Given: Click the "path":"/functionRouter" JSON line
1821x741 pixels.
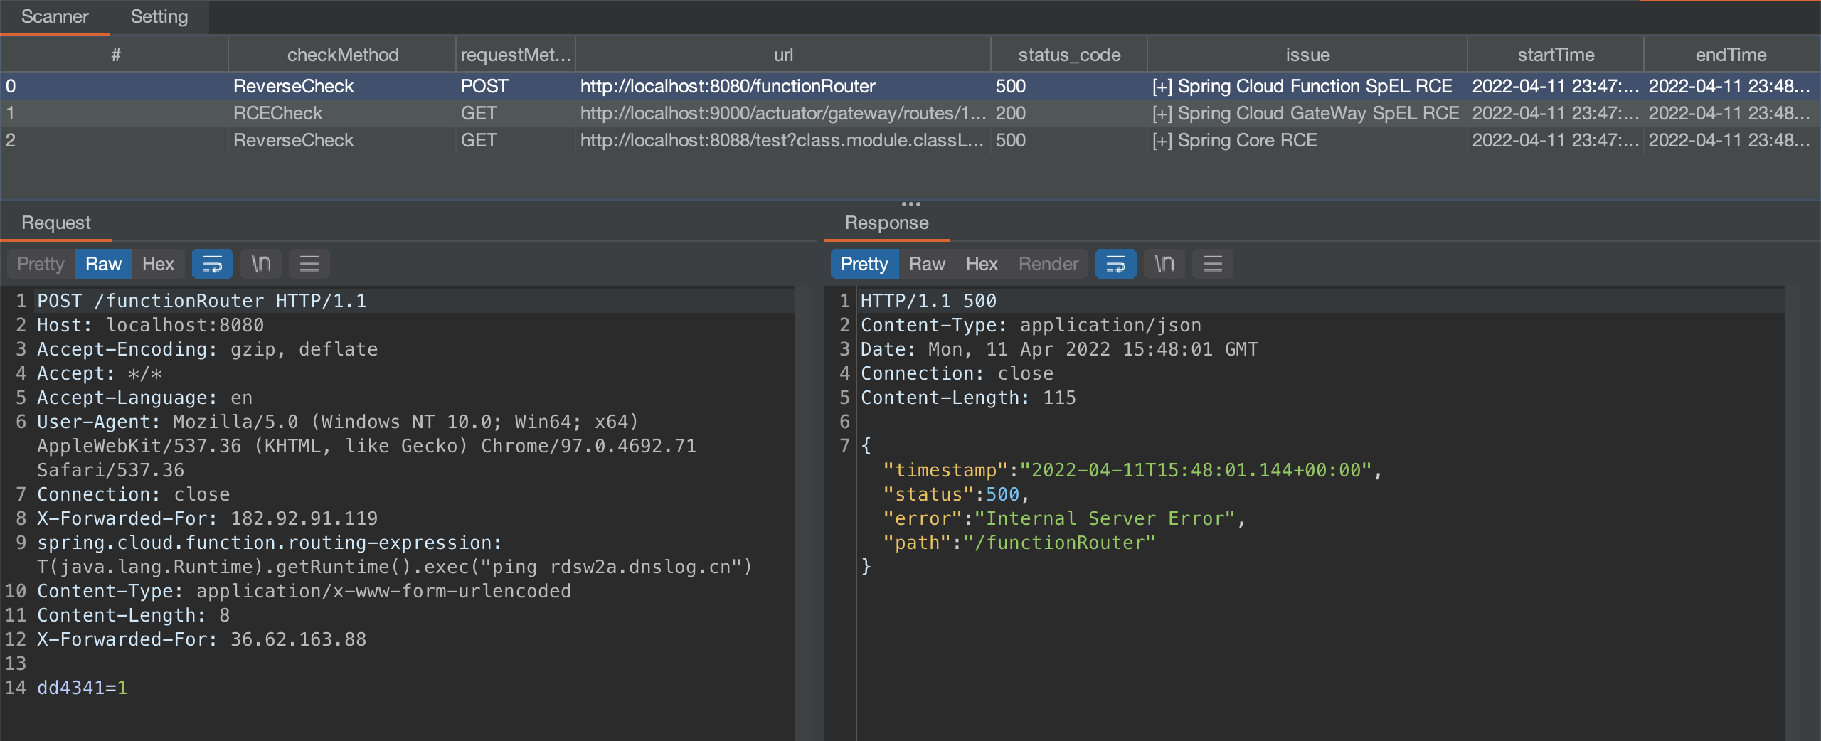Looking at the screenshot, I should click(x=1019, y=543).
